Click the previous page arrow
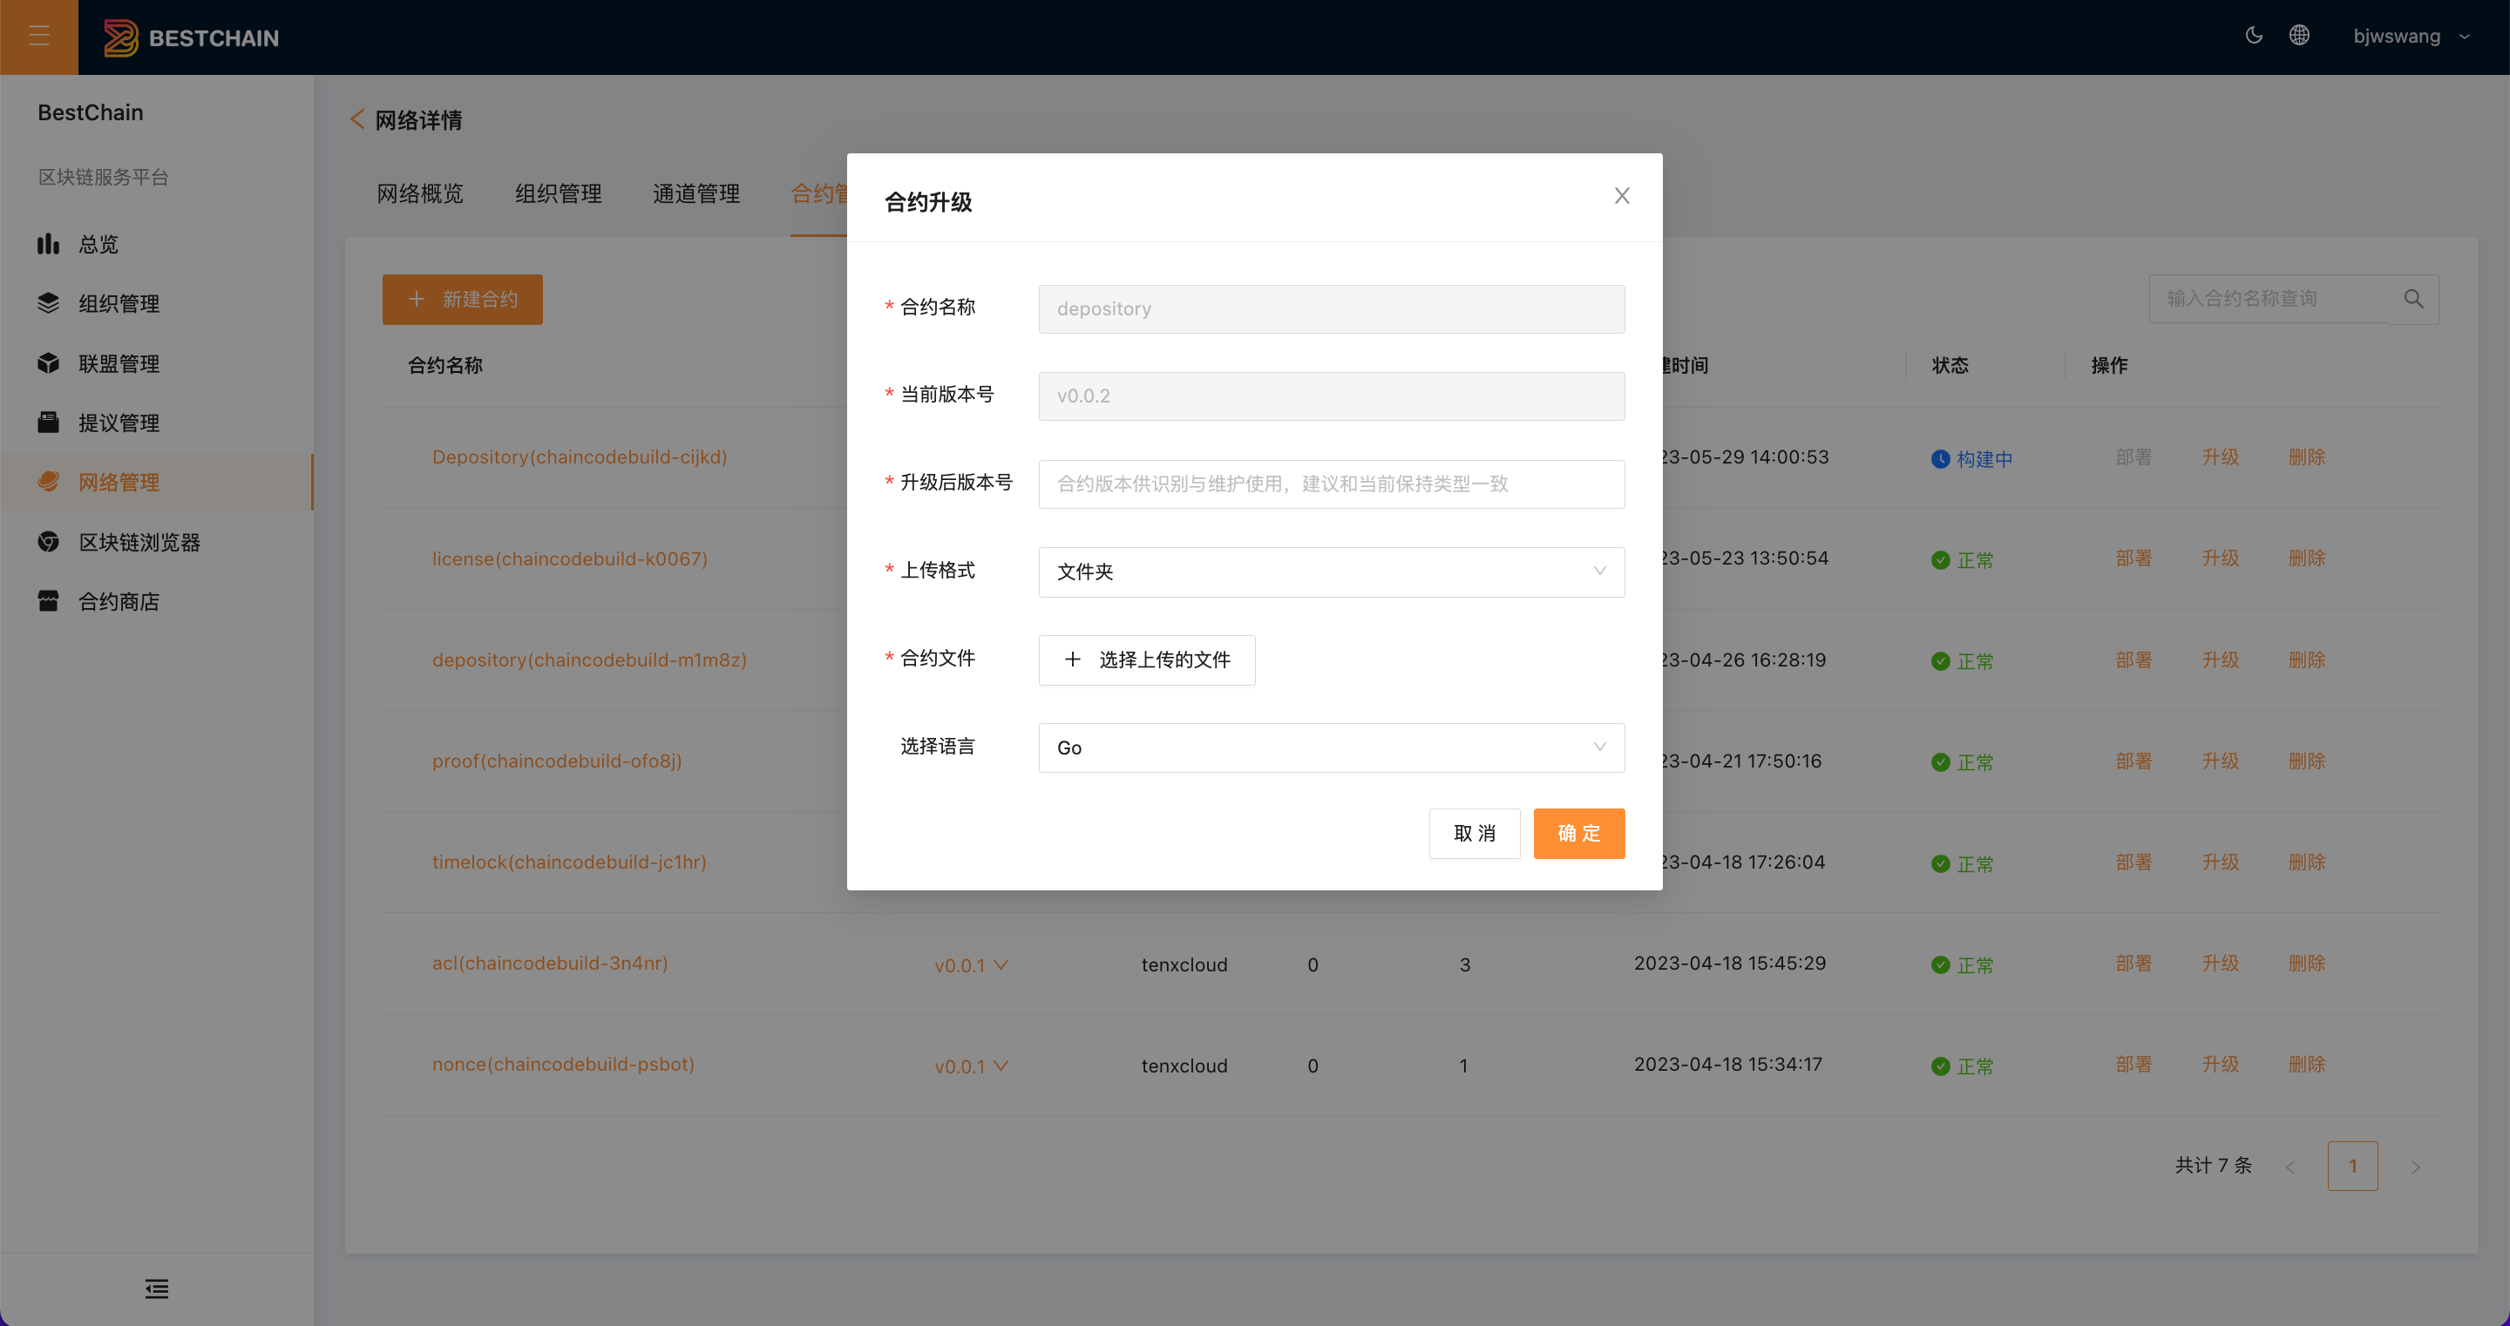Screen dimensions: 2510x1326 [x=2290, y=1167]
